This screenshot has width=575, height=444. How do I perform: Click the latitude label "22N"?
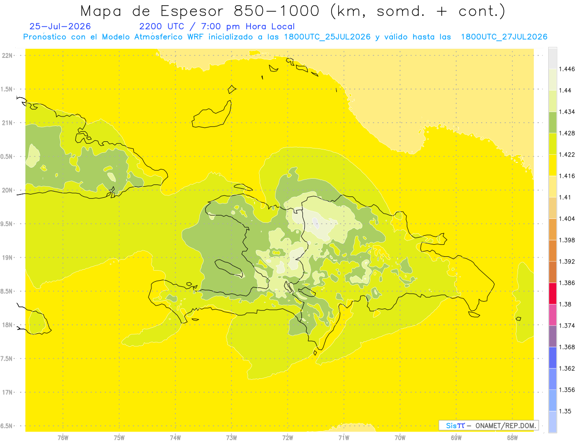click(8, 55)
